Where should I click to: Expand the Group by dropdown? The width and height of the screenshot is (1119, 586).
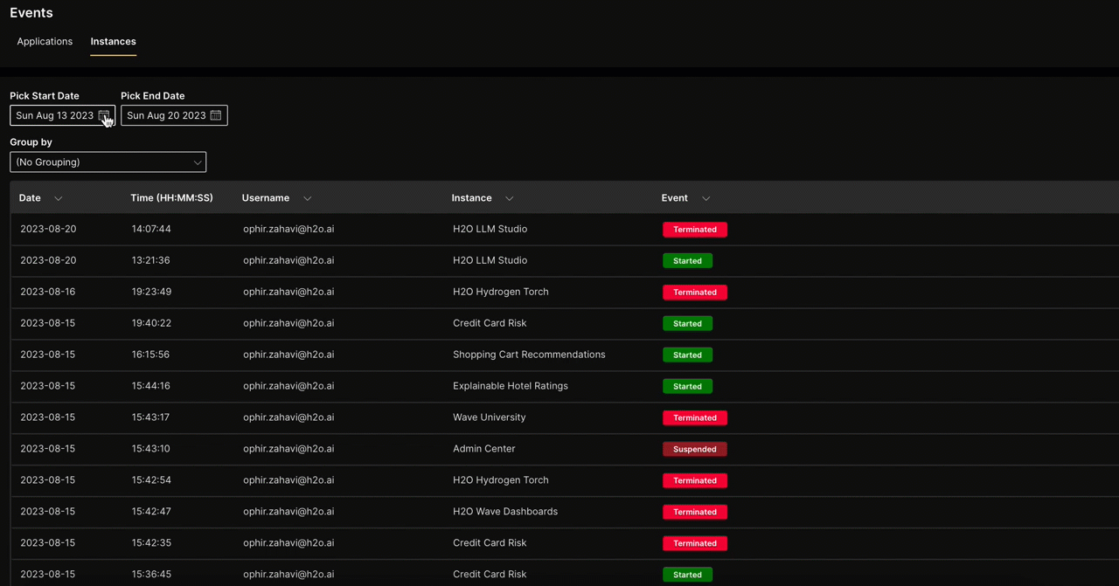tap(108, 162)
